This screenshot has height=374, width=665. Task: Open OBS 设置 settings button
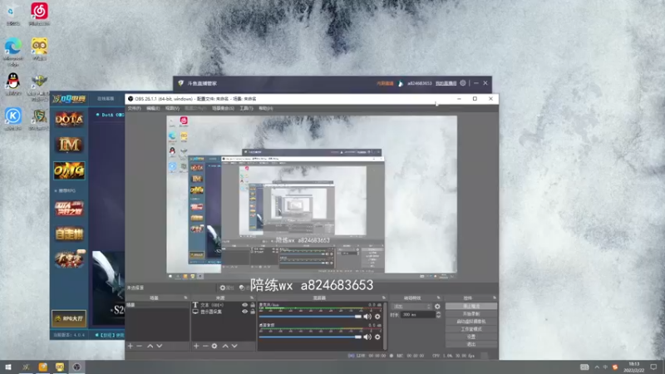click(471, 337)
